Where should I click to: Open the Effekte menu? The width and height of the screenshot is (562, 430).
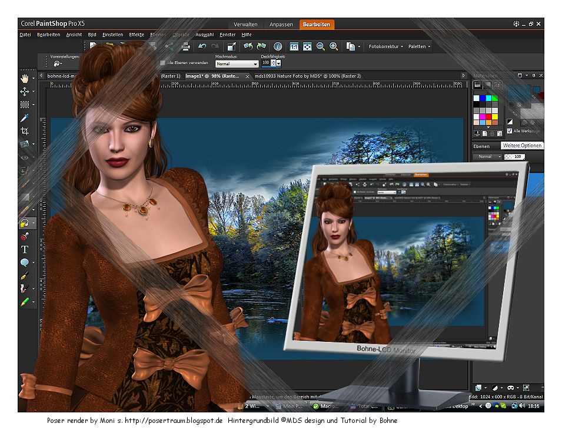pos(136,35)
